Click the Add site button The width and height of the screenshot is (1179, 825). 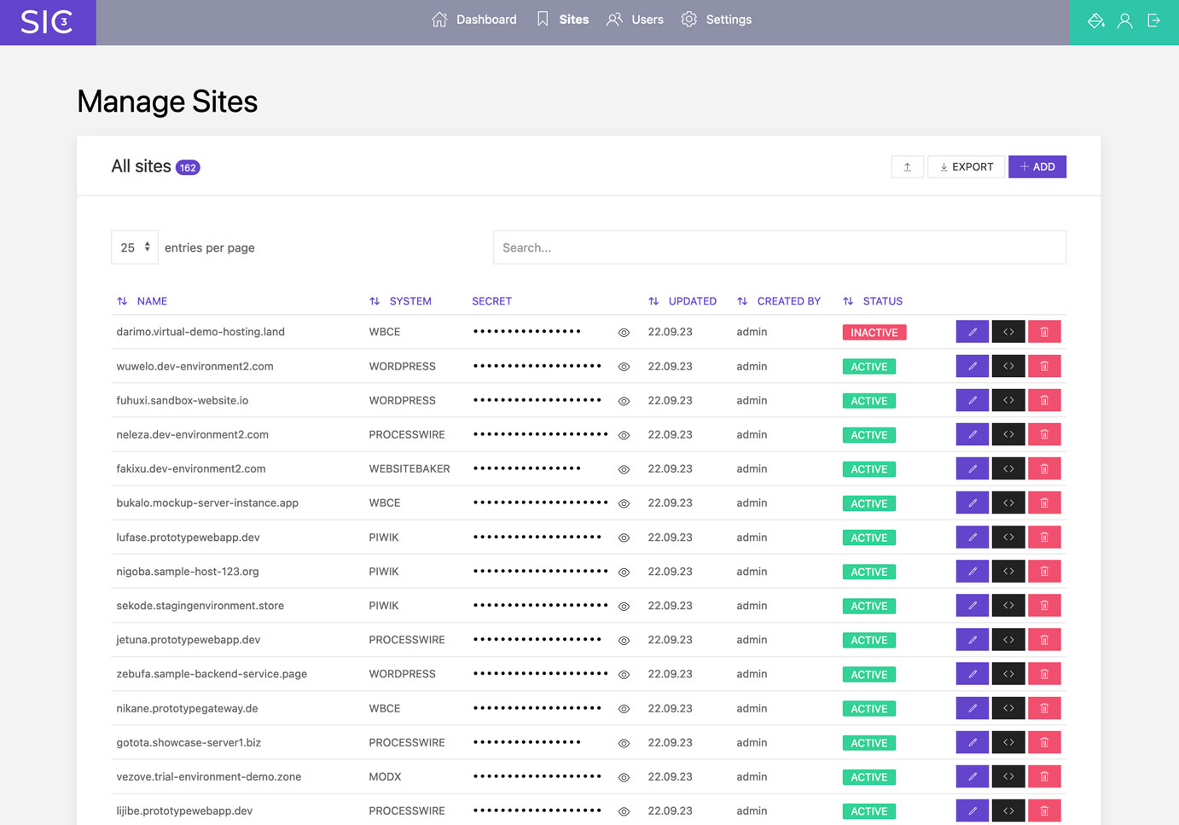[x=1037, y=167]
